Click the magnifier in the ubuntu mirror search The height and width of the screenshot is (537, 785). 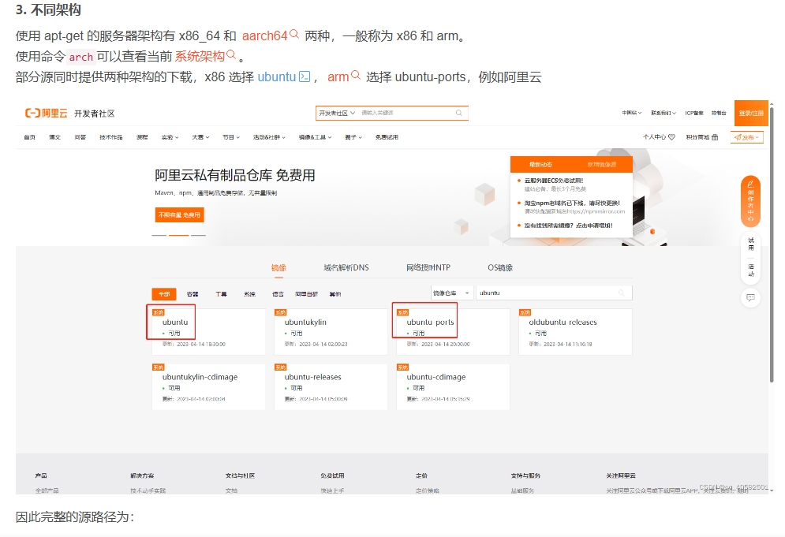(x=621, y=293)
